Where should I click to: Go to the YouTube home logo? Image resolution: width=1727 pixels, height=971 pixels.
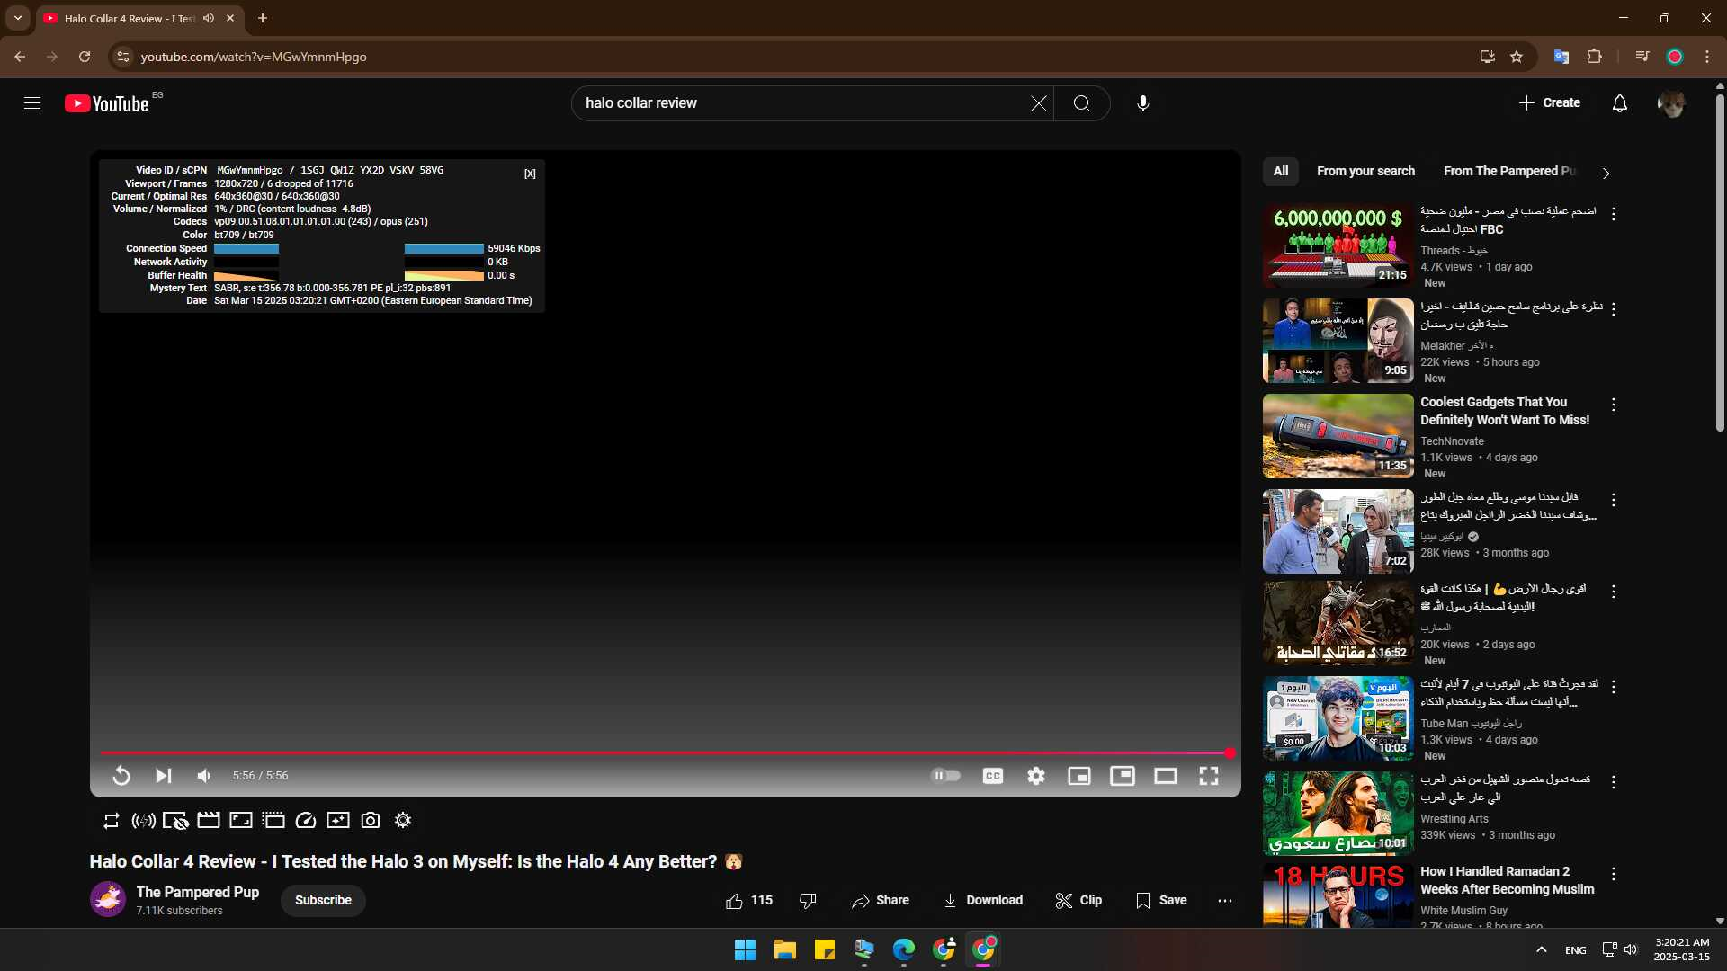coord(107,103)
